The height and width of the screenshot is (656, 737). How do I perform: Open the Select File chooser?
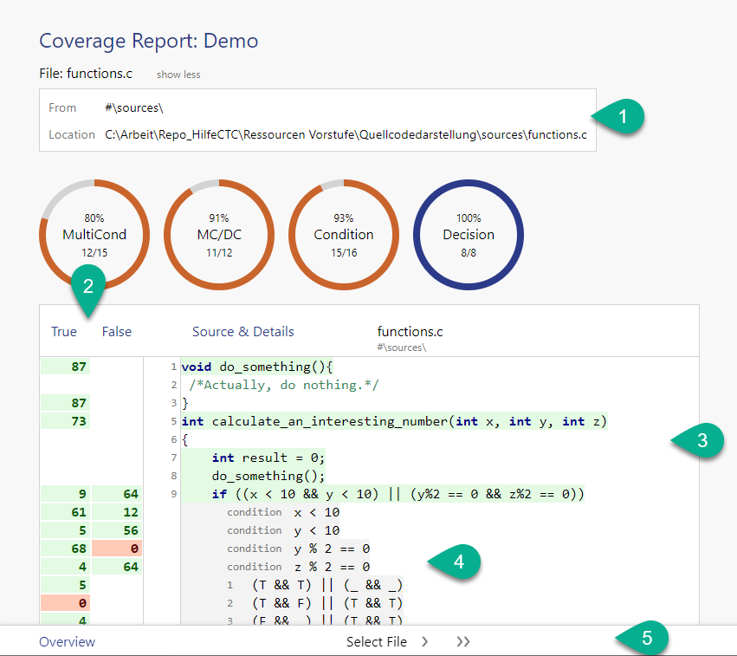pyautogui.click(x=377, y=642)
